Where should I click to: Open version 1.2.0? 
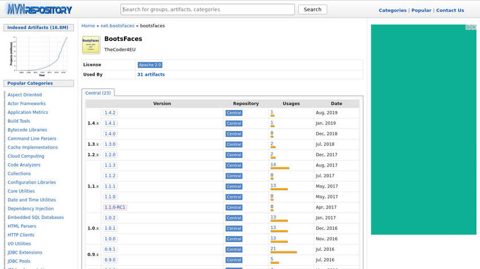(x=110, y=155)
